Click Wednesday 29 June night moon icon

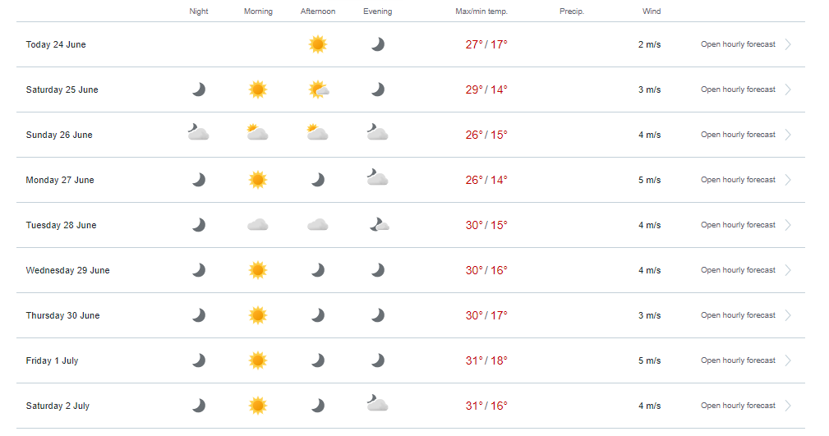199,271
